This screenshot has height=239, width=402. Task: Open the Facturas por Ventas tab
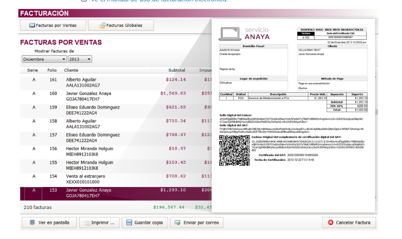[x=53, y=25]
